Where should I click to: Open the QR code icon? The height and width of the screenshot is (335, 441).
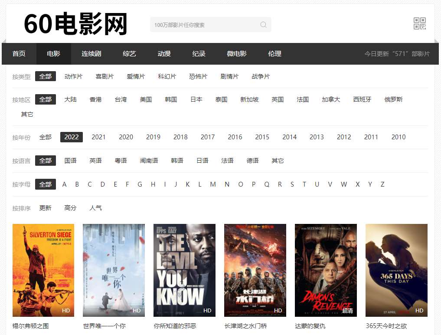pos(419,23)
